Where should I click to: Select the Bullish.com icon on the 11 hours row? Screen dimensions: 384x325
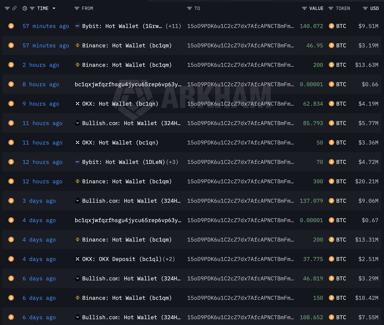[77, 123]
